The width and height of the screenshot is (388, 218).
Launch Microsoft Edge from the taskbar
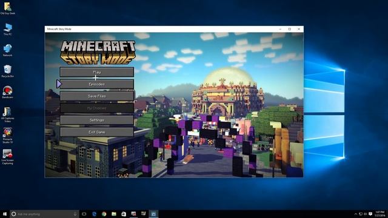(94, 214)
